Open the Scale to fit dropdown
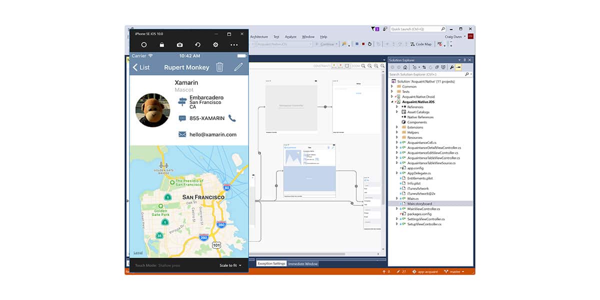Image resolution: width=600 pixels, height=300 pixels. pos(230,265)
